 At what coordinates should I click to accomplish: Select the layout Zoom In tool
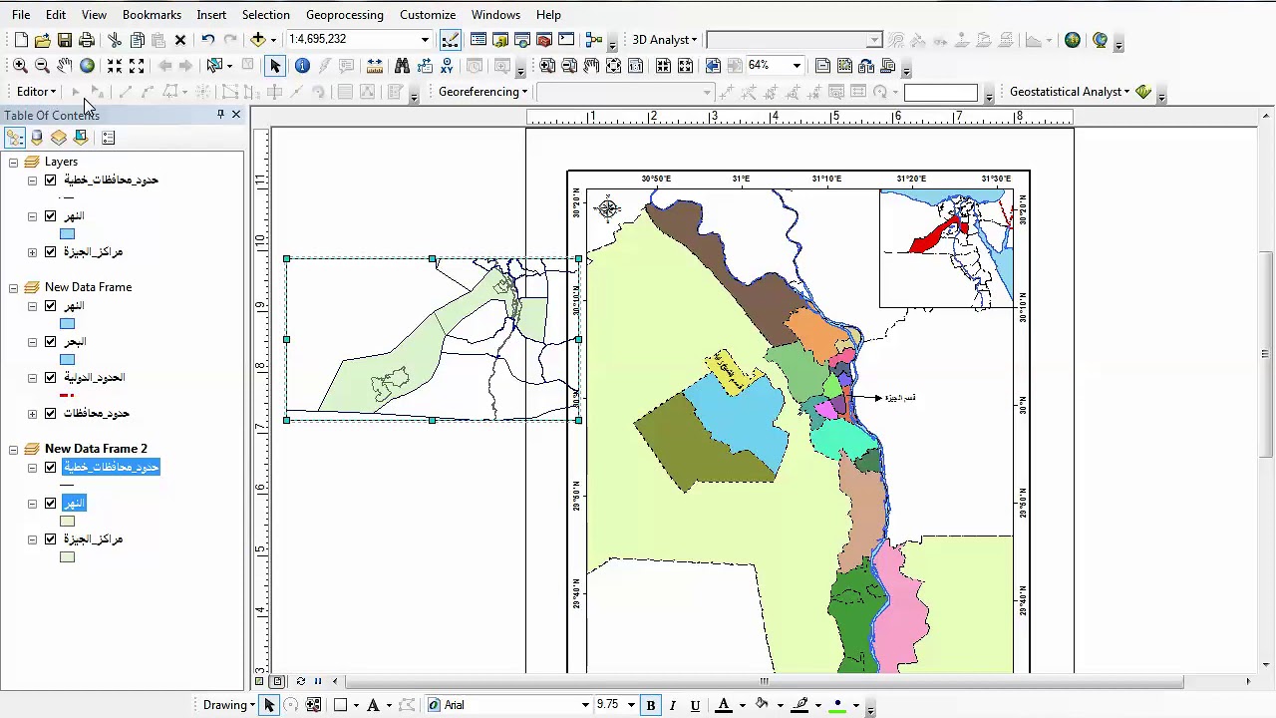click(x=547, y=66)
